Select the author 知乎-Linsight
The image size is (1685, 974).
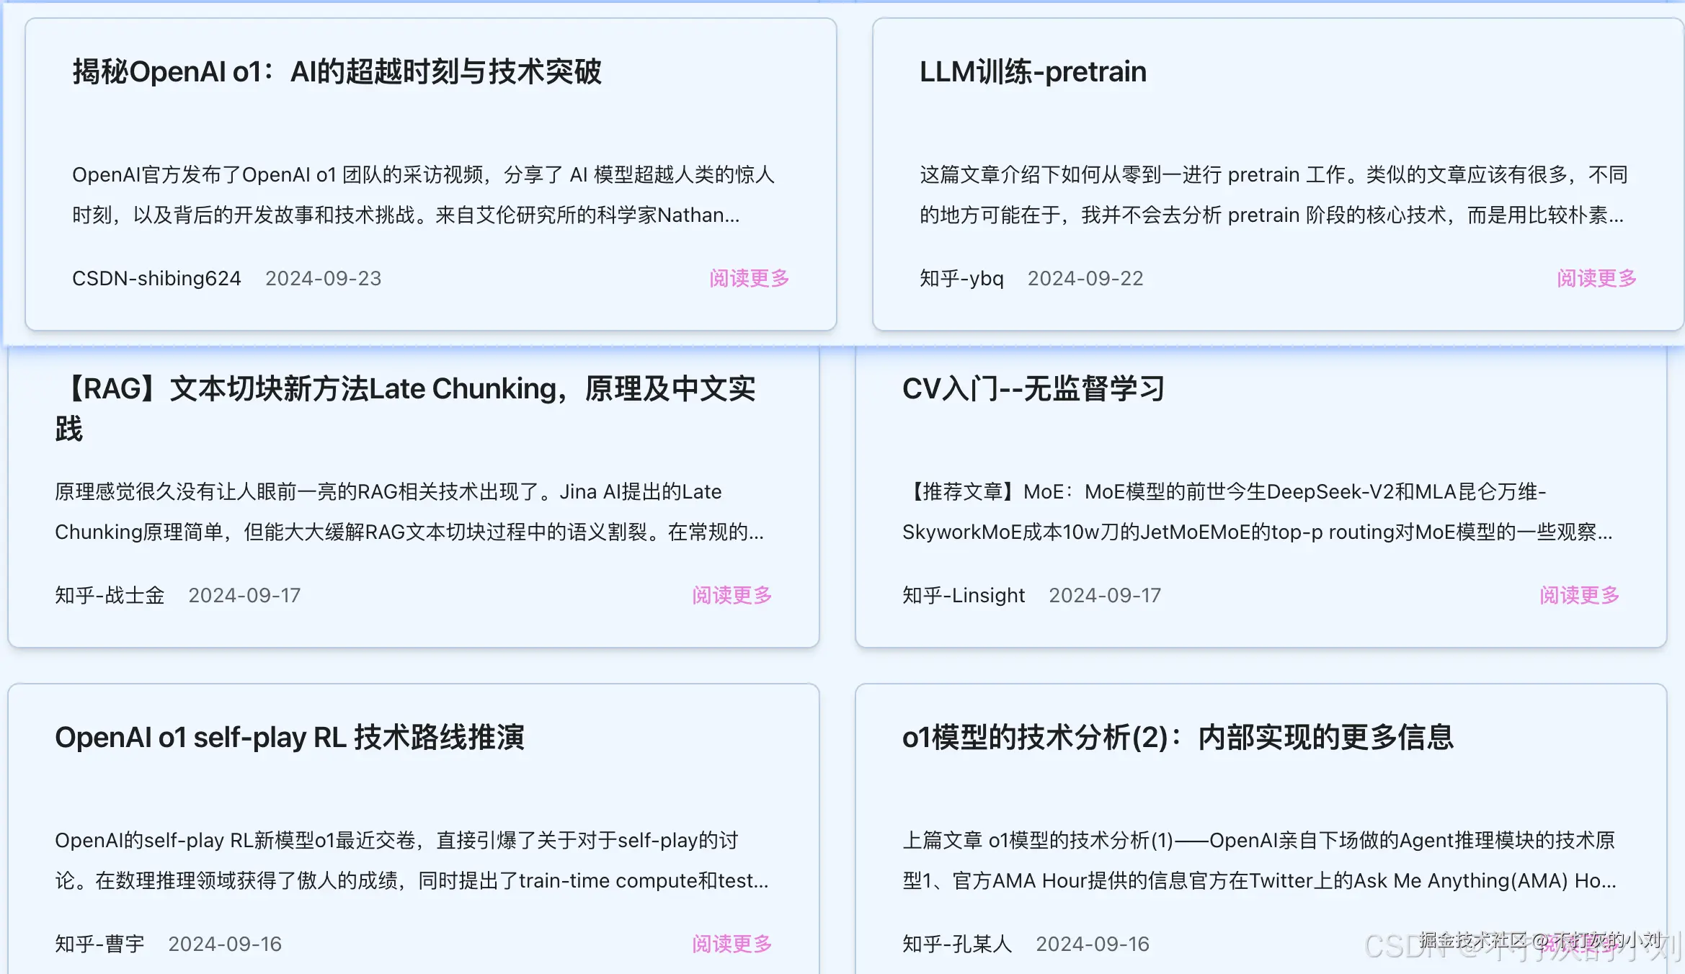click(x=963, y=596)
